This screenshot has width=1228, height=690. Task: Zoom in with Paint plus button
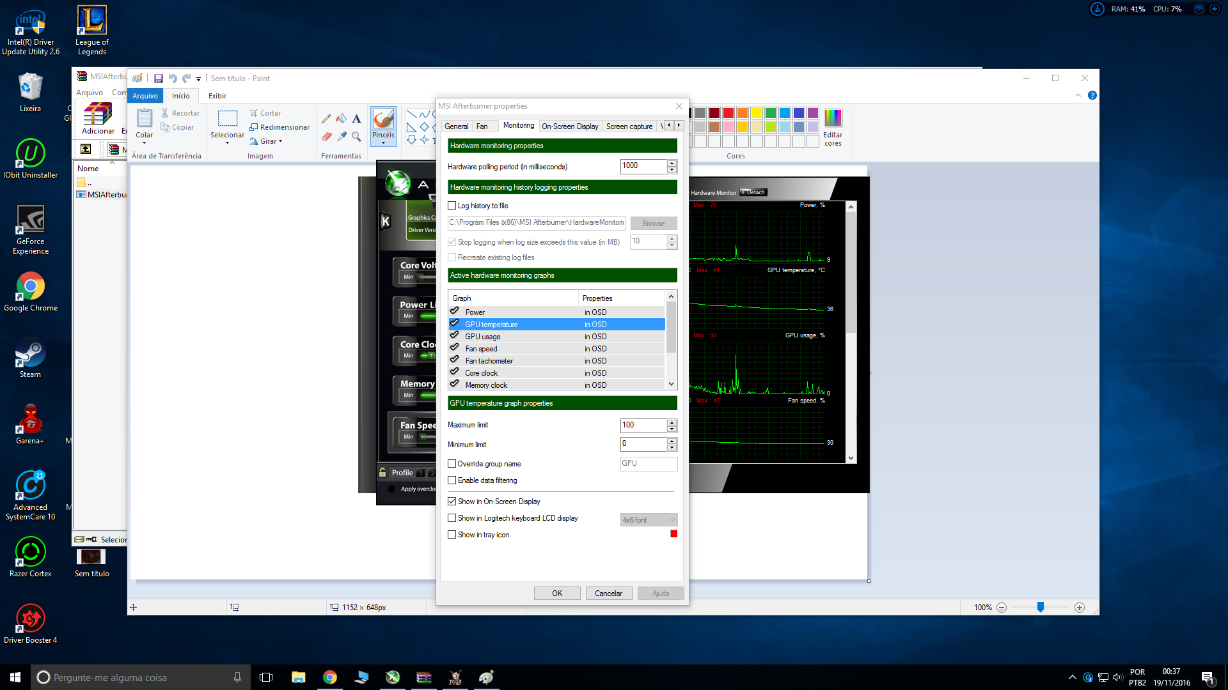click(1080, 608)
